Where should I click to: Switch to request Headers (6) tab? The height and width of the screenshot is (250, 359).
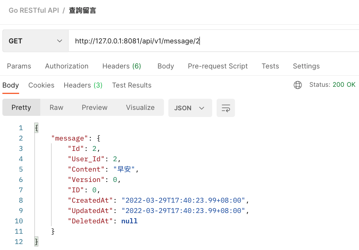pyautogui.click(x=122, y=66)
